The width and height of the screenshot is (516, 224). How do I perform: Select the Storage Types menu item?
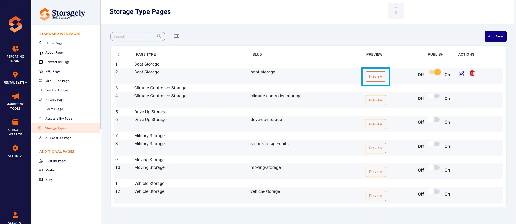(66, 128)
